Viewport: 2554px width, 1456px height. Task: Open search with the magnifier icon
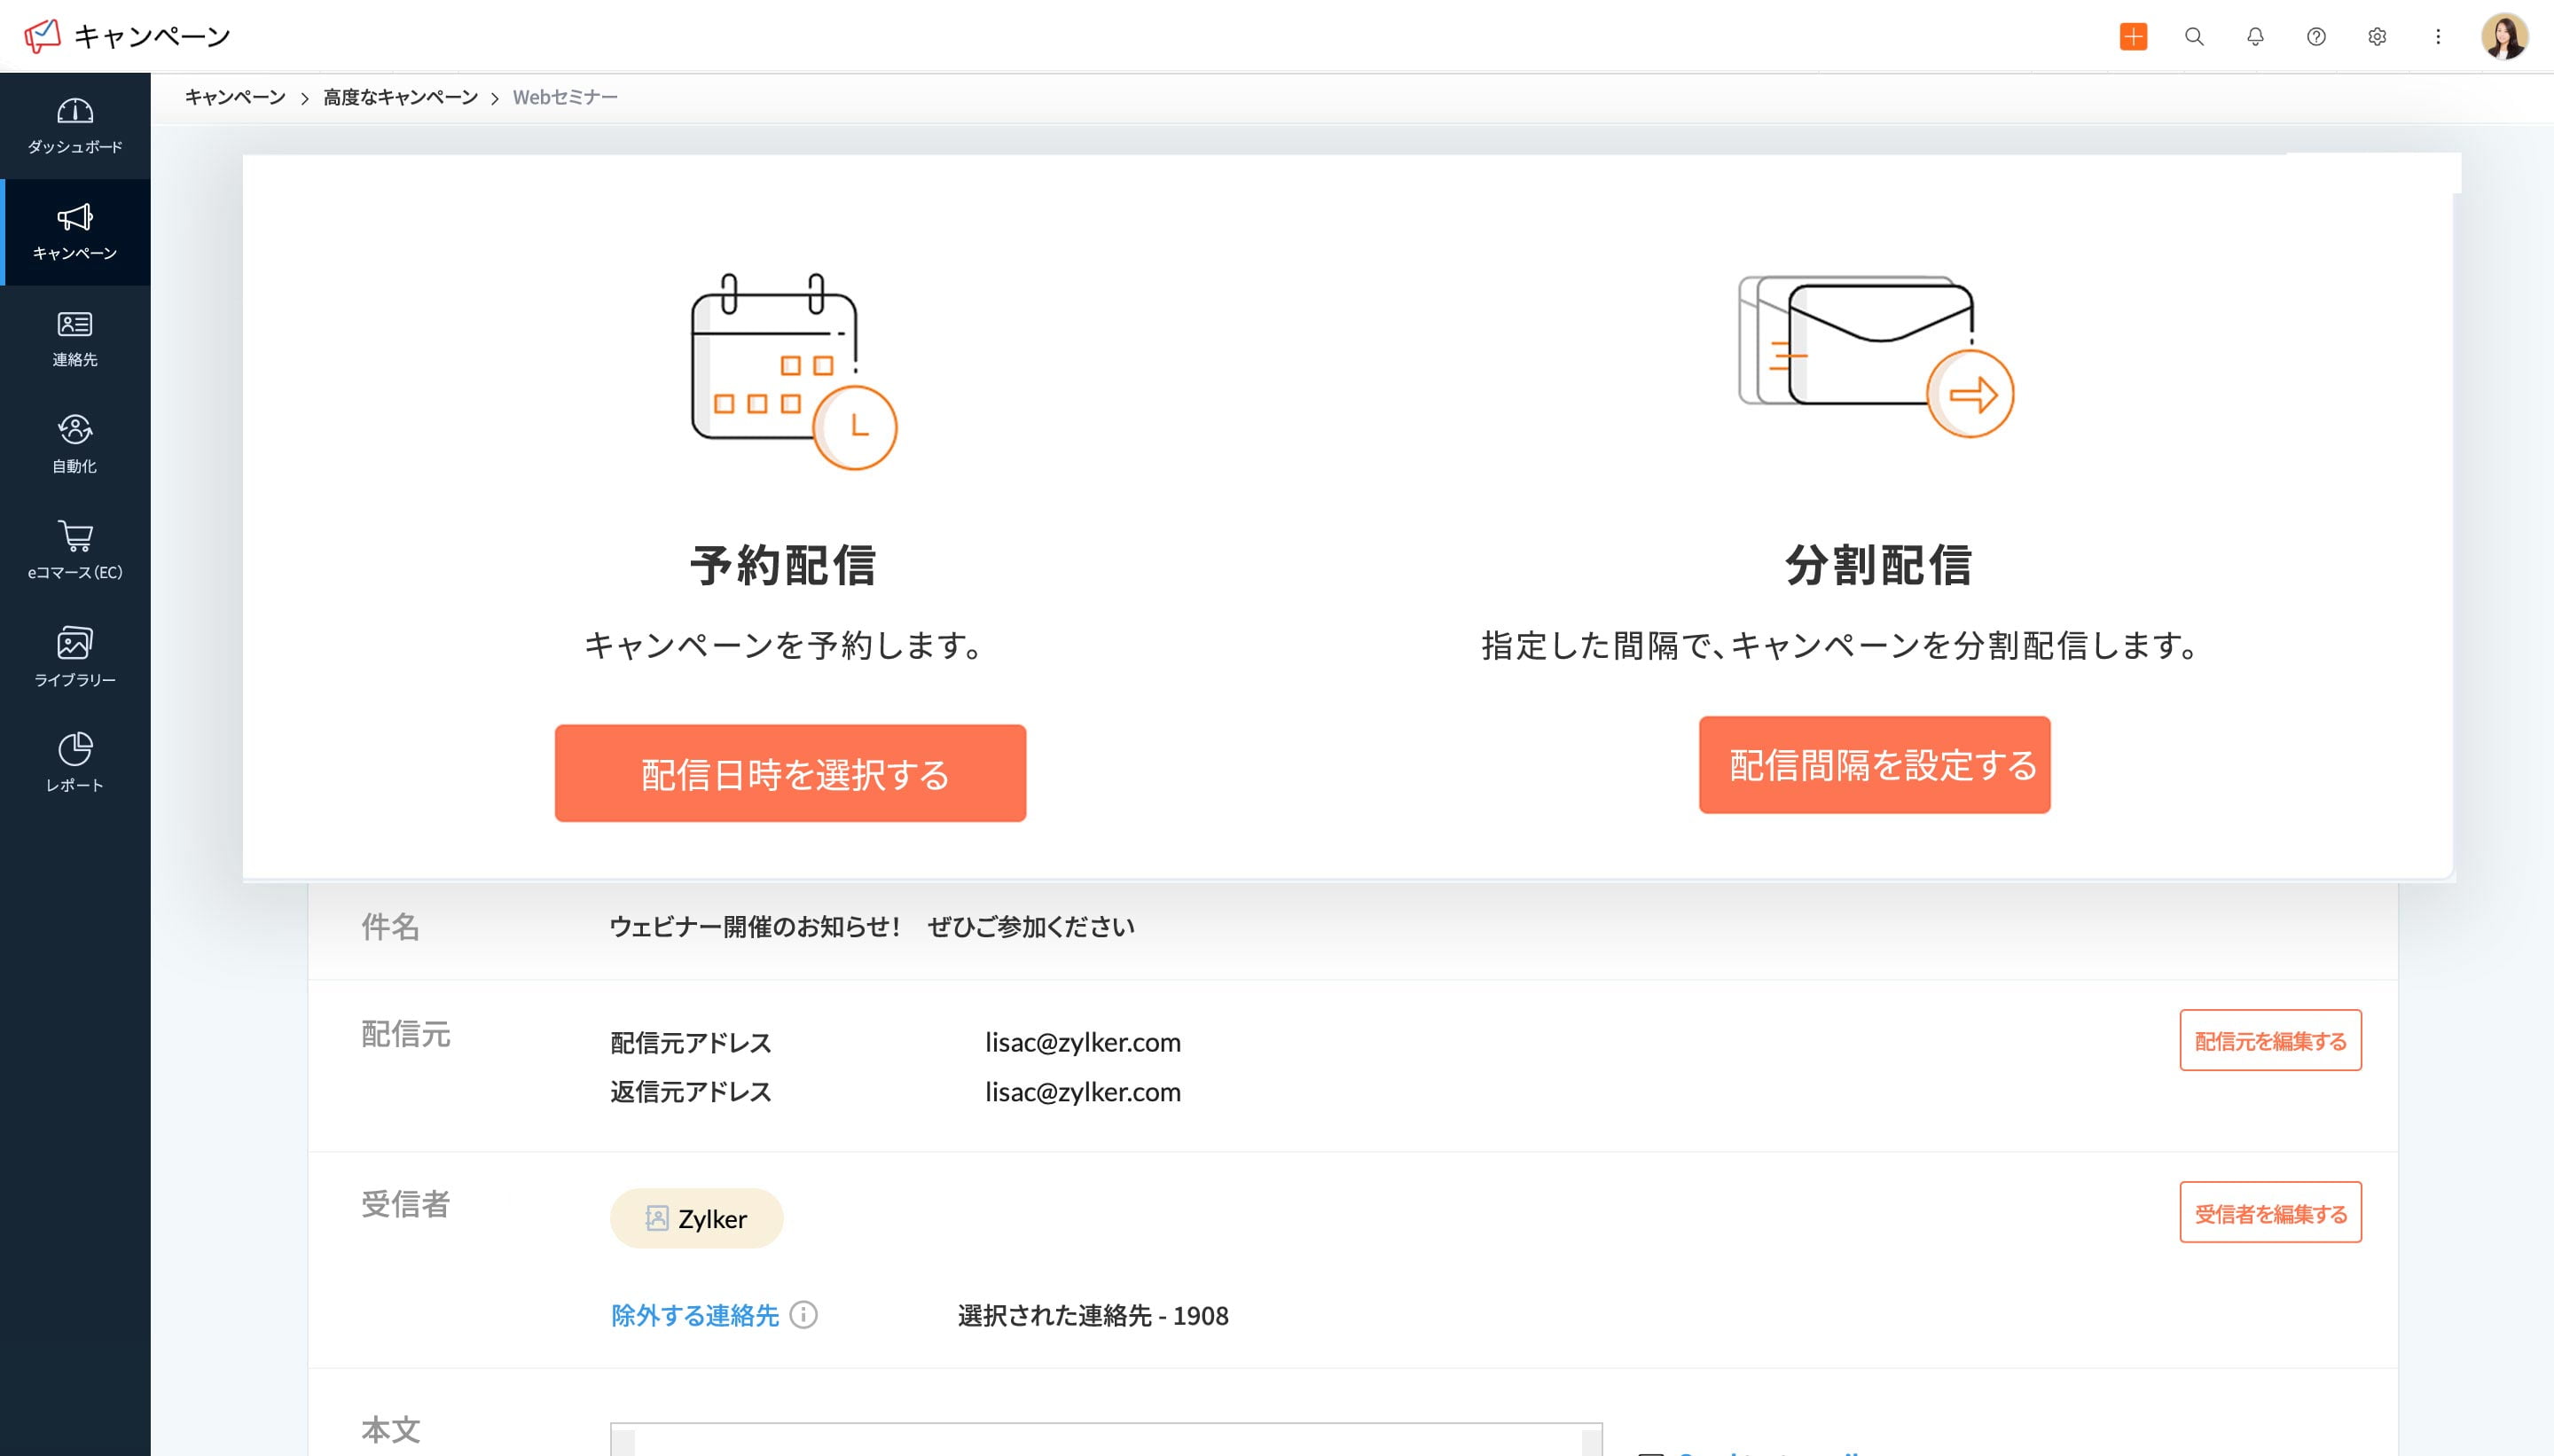coord(2194,37)
